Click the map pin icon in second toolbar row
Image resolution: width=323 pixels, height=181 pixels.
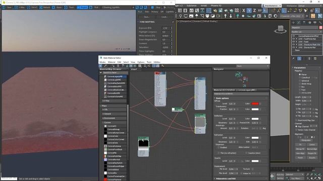[181, 16]
